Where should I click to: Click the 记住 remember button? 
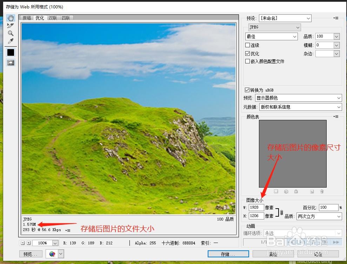pyautogui.click(x=318, y=254)
